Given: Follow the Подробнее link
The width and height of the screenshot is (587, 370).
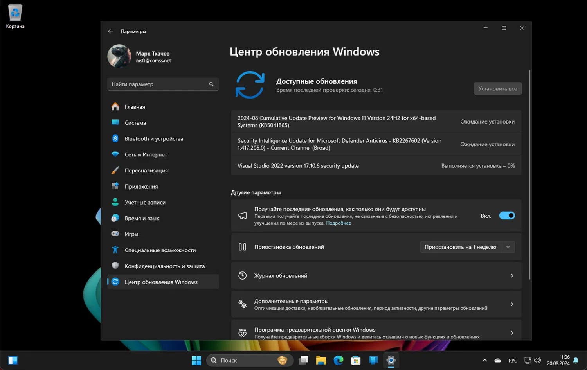Looking at the screenshot, I should [339, 223].
